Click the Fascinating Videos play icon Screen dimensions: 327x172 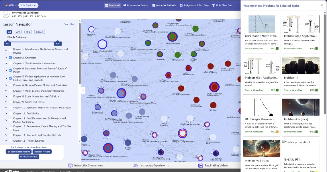click(x=201, y=166)
